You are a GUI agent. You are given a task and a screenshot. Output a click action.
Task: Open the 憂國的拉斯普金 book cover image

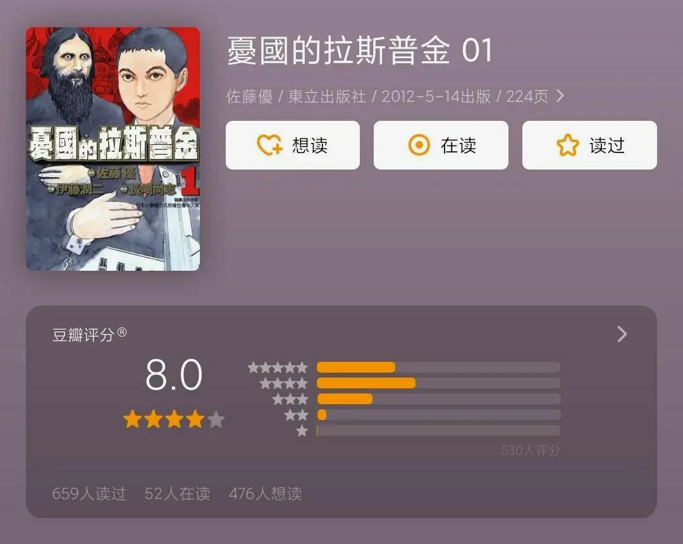(113, 149)
